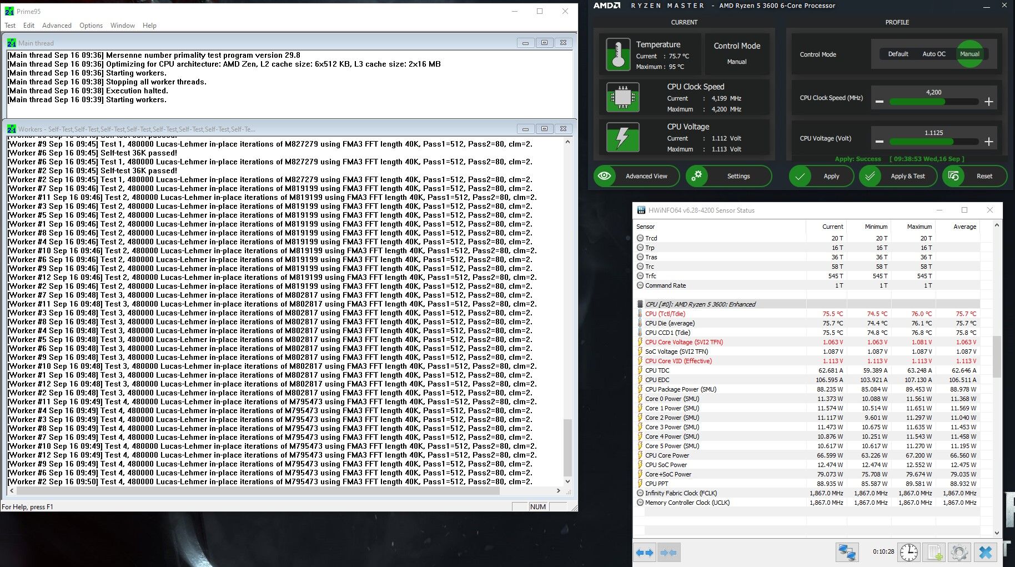Click the HWiNFO scroll-down arrow
The height and width of the screenshot is (567, 1015).
(997, 533)
